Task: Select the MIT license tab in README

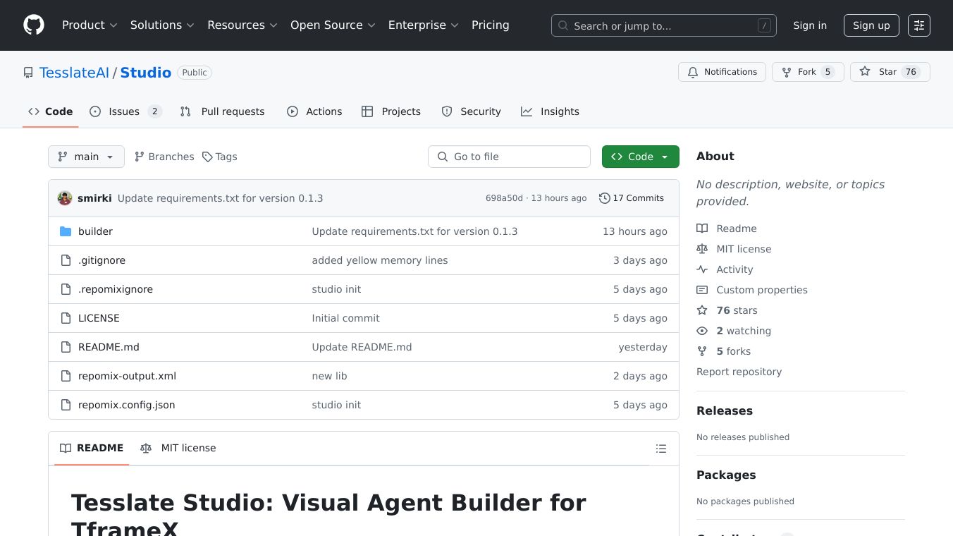Action: point(178,448)
